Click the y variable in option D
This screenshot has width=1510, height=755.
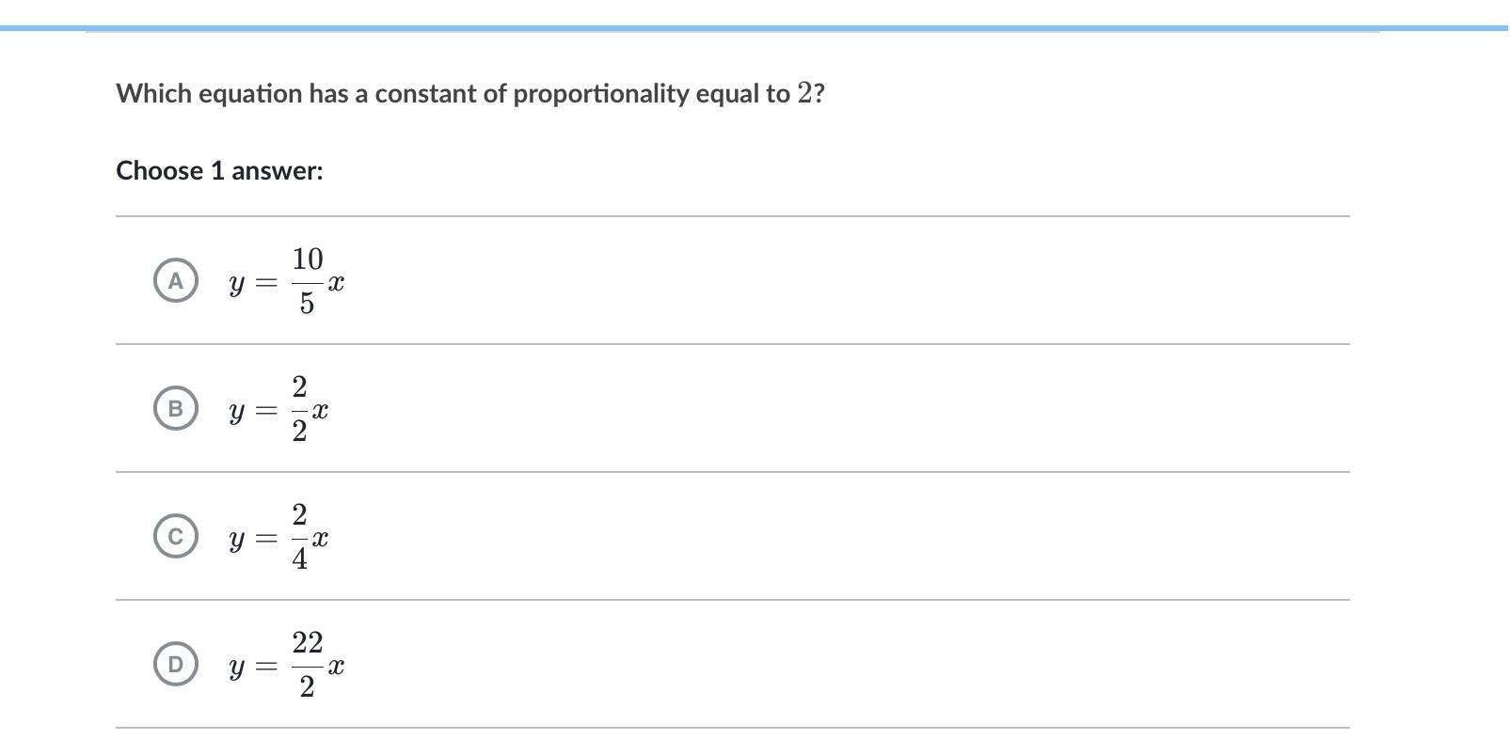pos(237,668)
